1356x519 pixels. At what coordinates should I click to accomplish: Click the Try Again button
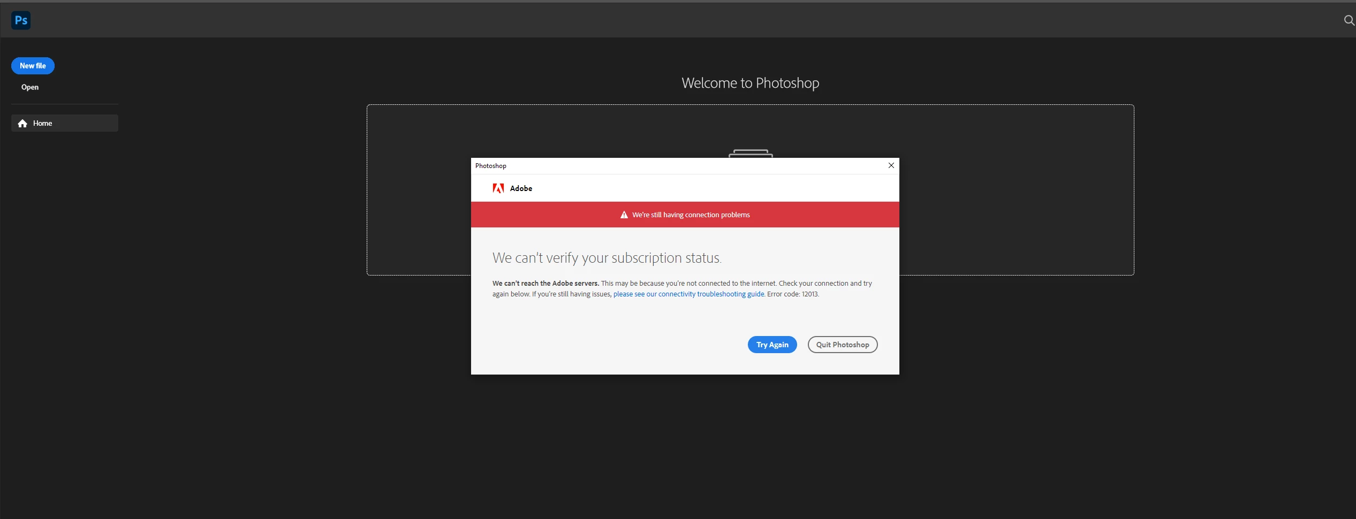click(772, 345)
